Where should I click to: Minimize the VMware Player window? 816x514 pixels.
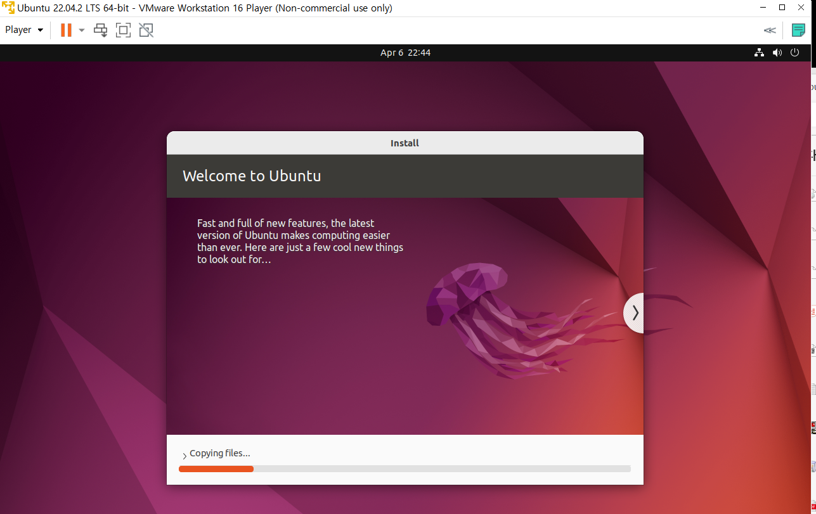(x=762, y=8)
